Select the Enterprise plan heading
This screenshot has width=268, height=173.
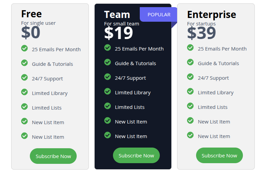212,15
